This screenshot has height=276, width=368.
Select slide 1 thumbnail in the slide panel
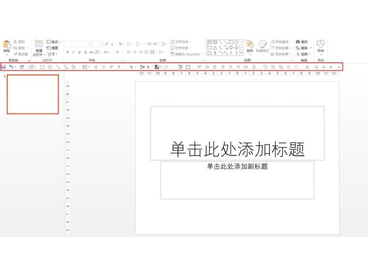33,95
